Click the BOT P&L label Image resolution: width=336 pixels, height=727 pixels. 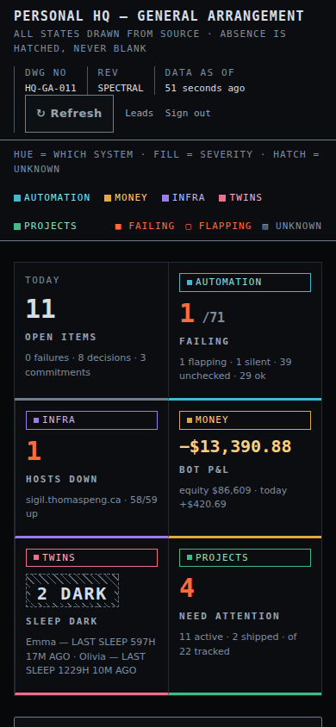coord(204,469)
